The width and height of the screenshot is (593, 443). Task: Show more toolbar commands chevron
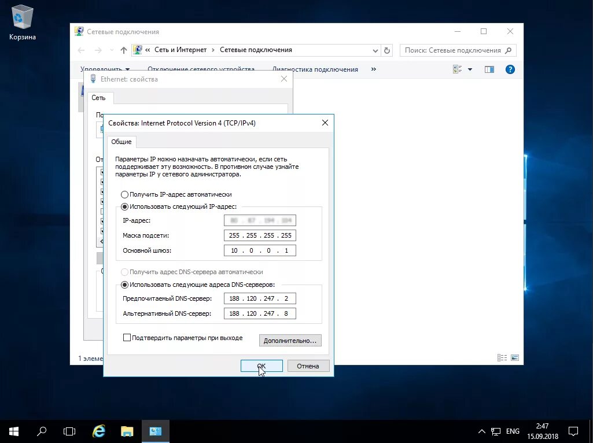coord(374,69)
